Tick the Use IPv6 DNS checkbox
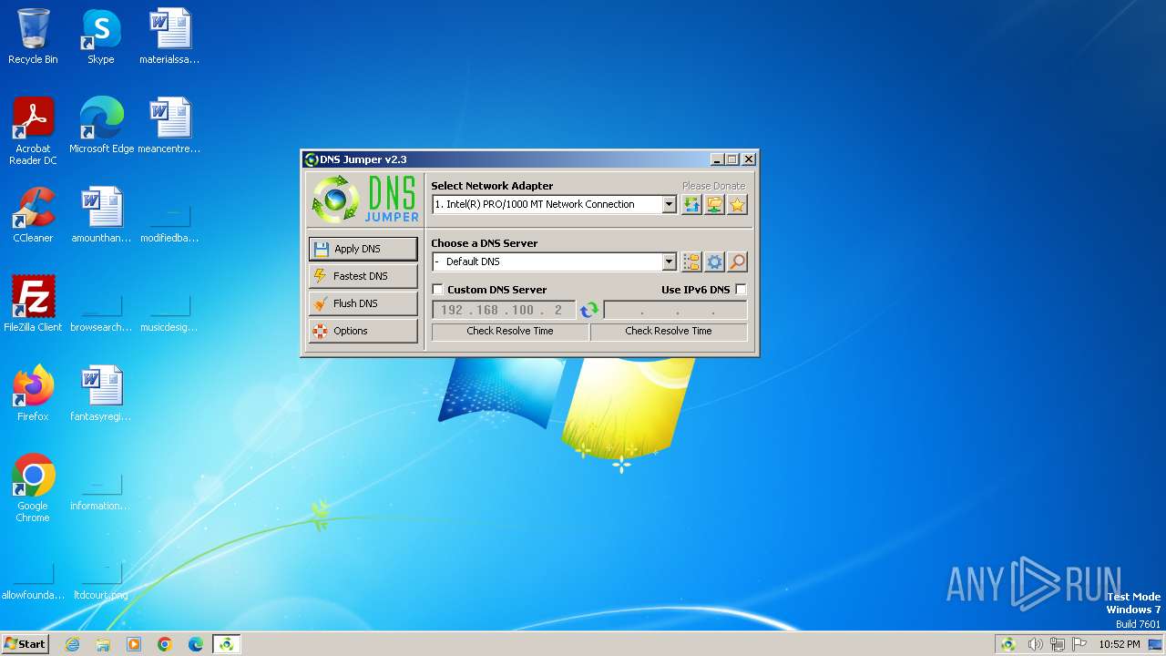Viewport: 1166px width, 656px height. coord(741,290)
